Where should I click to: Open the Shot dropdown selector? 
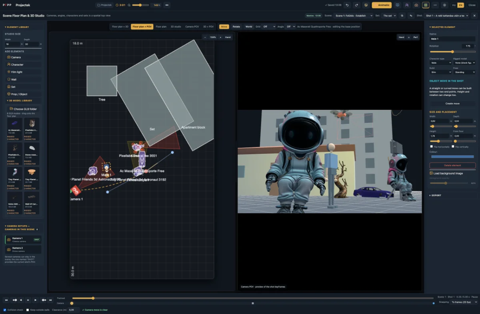446,16
